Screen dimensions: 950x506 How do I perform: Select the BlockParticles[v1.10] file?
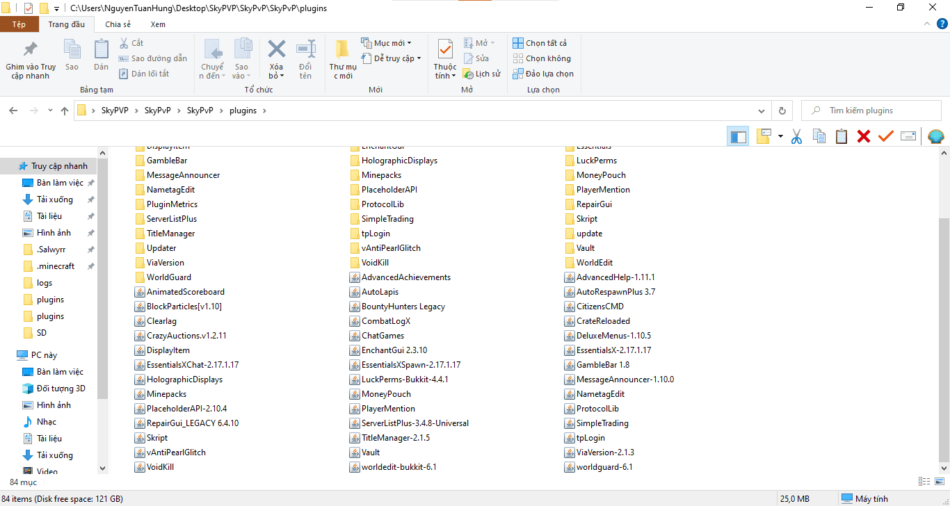click(184, 307)
